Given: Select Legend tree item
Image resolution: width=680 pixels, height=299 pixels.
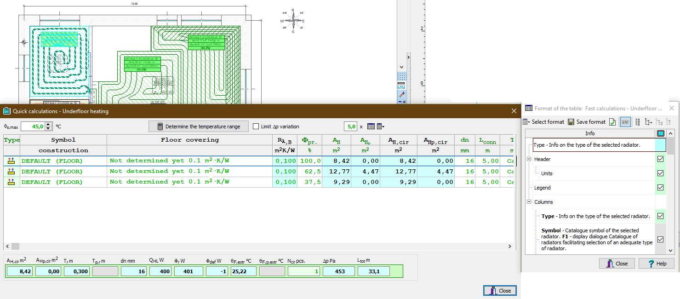Looking at the screenshot, I should coord(542,188).
